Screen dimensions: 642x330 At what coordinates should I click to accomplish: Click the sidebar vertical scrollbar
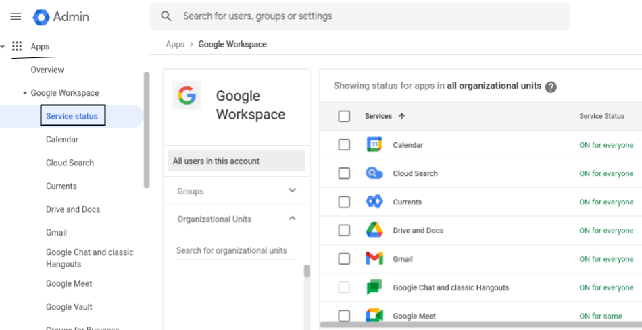(x=147, y=130)
